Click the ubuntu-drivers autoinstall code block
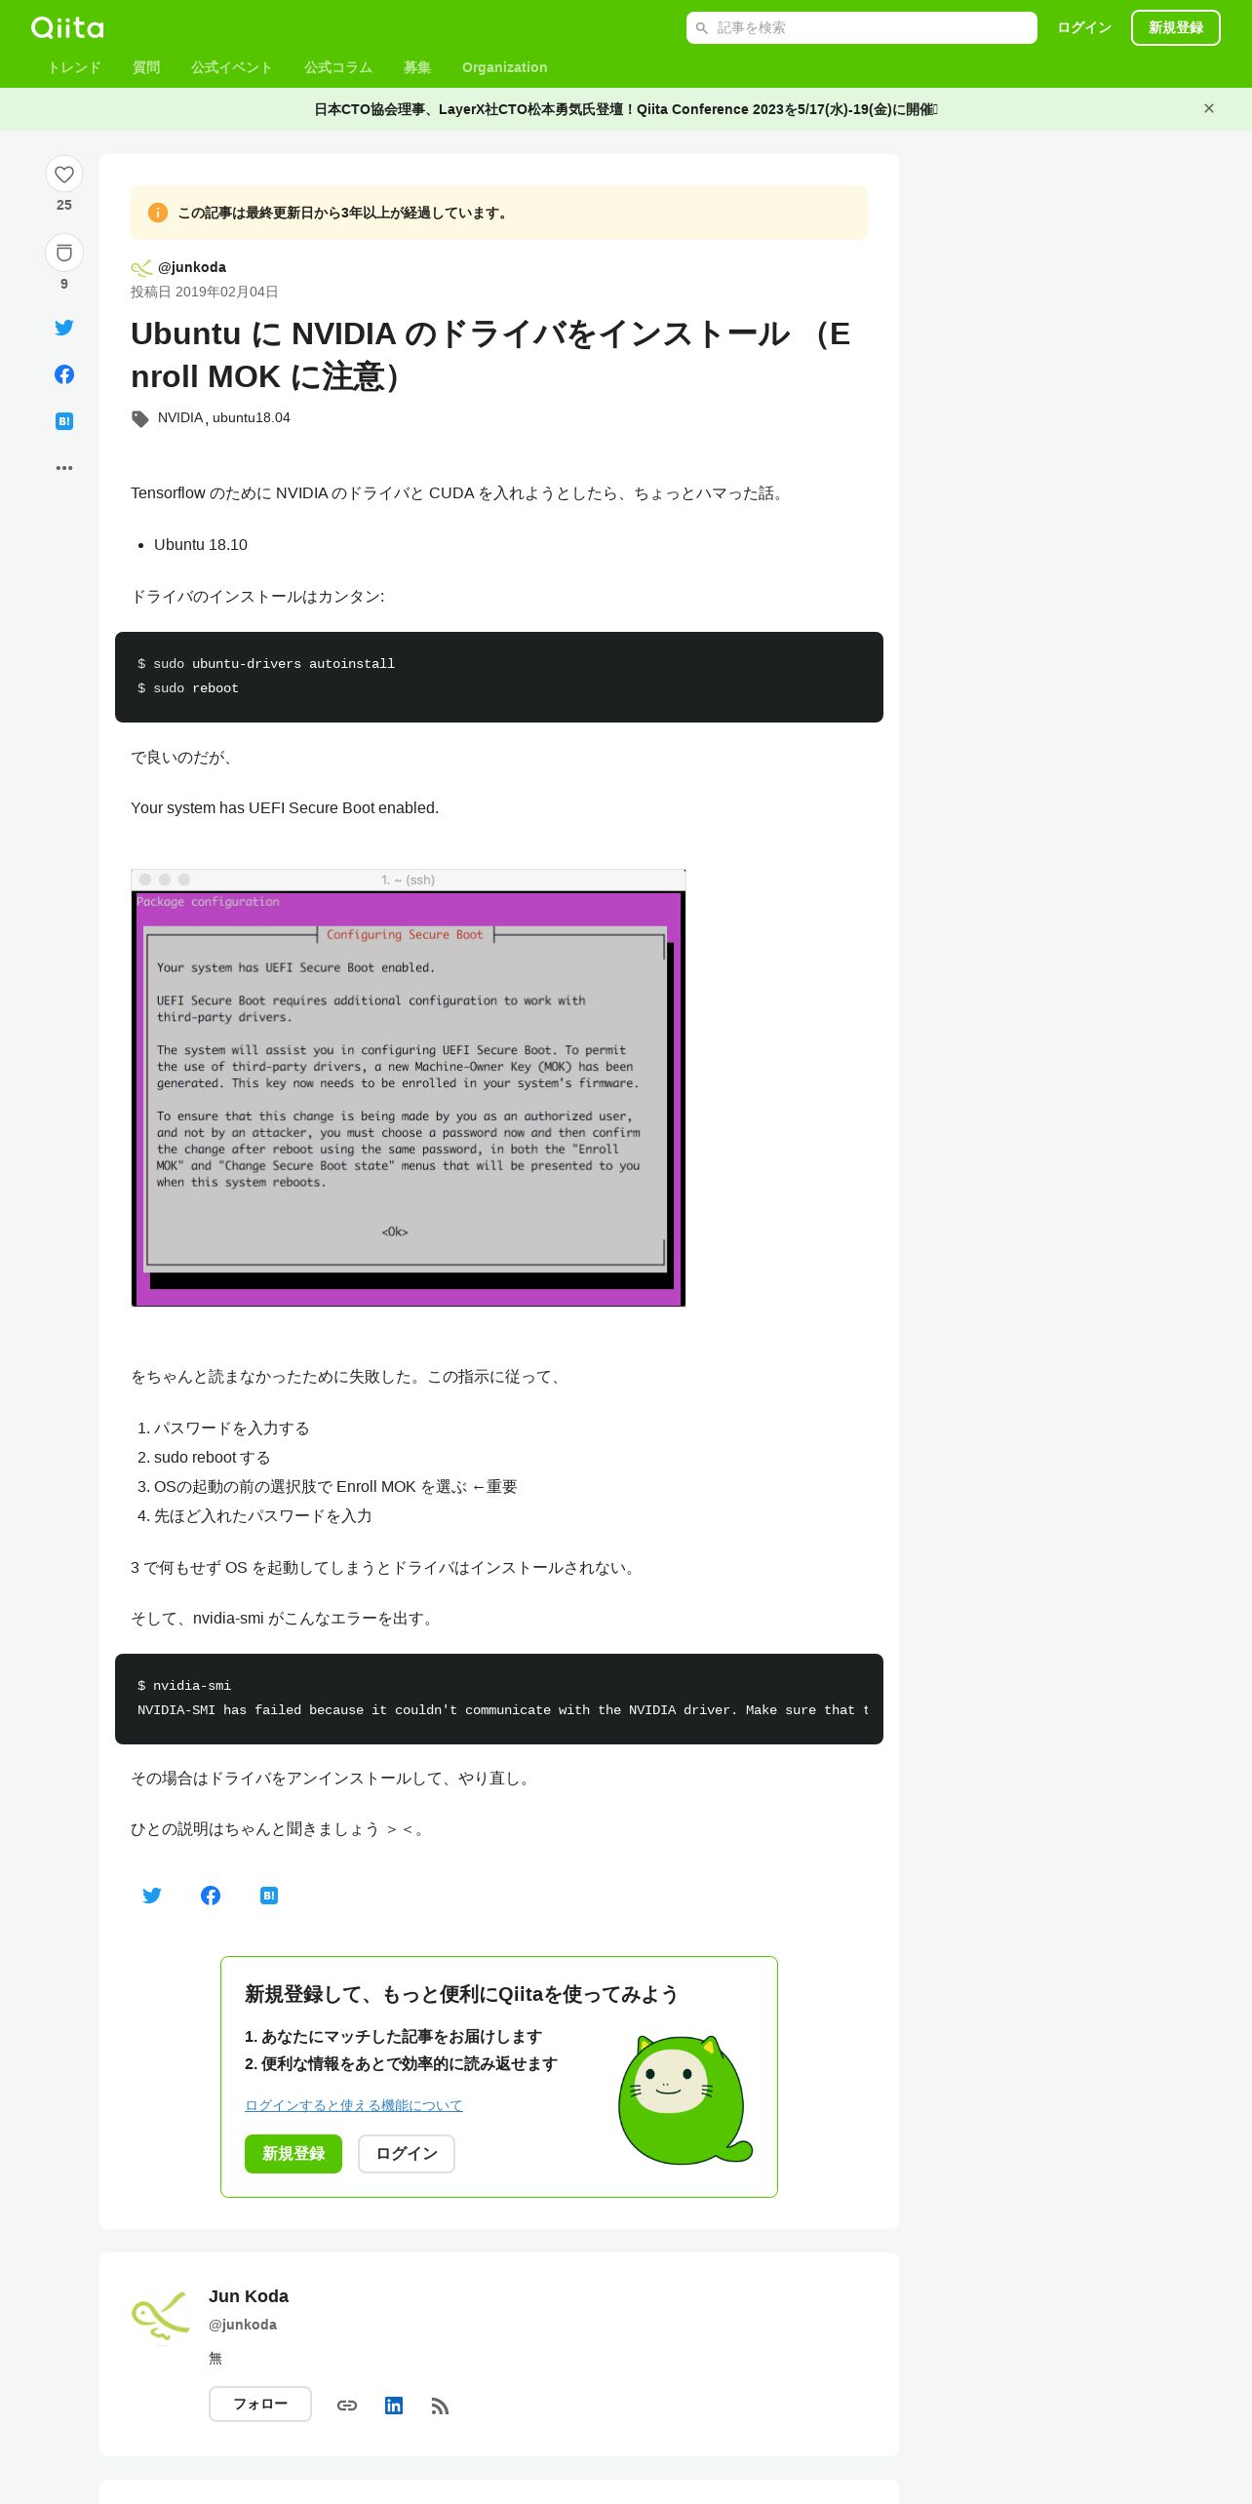This screenshot has height=2504, width=1252. 499,677
